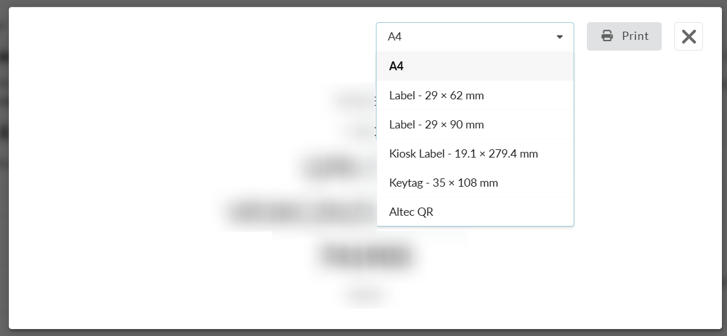Select Label - 29 × 90 mm option

[436, 125]
